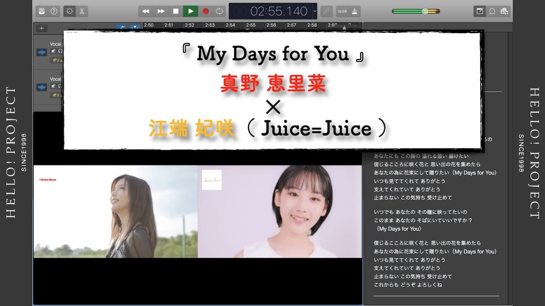Open the Loop Browser
545x306 pixels.
pyautogui.click(x=492, y=11)
